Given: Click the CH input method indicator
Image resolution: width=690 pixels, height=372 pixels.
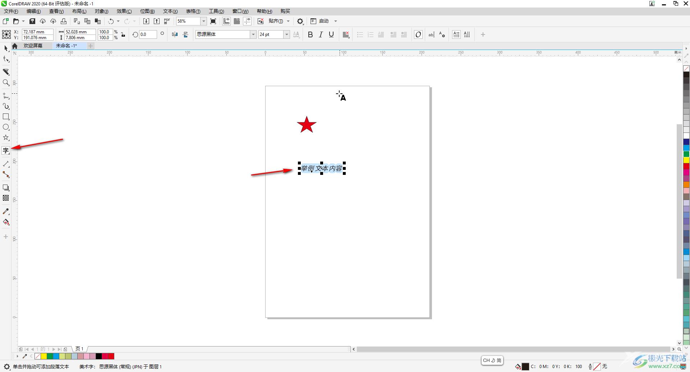Looking at the screenshot, I should [x=492, y=360].
